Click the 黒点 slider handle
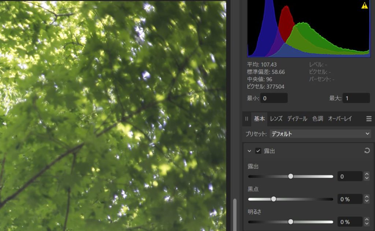This screenshot has width=375, height=231. tap(274, 199)
